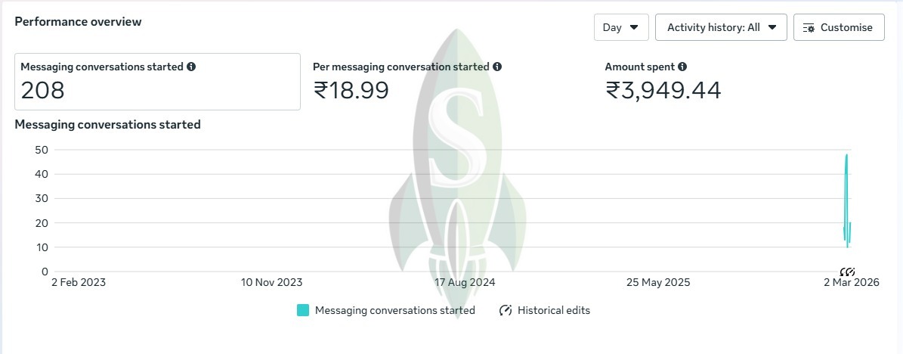903x354 pixels.
Task: Click the 17 Aug 2024 axis label
Action: click(x=465, y=283)
